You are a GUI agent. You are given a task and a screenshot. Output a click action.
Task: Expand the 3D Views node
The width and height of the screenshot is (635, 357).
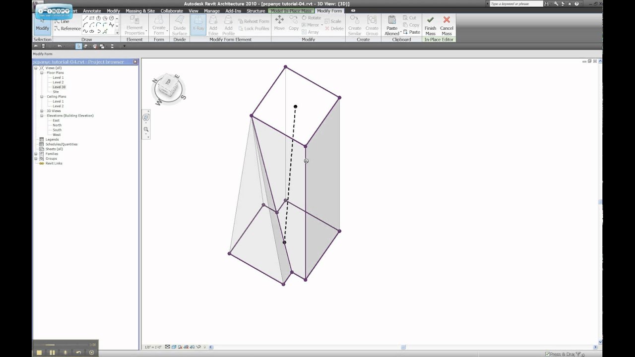(42, 111)
